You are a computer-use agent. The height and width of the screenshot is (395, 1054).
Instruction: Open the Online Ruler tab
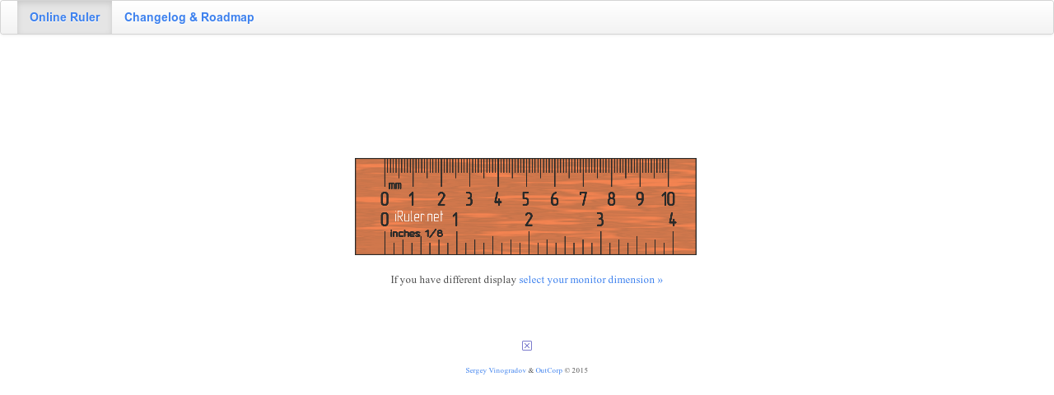pos(65,17)
